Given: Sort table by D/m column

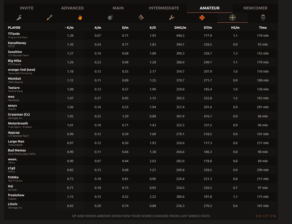Looking at the screenshot, I should coord(125,28).
